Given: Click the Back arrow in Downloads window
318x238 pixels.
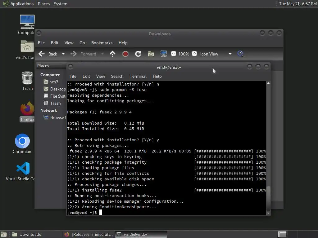Looking at the screenshot, I should [x=42, y=54].
